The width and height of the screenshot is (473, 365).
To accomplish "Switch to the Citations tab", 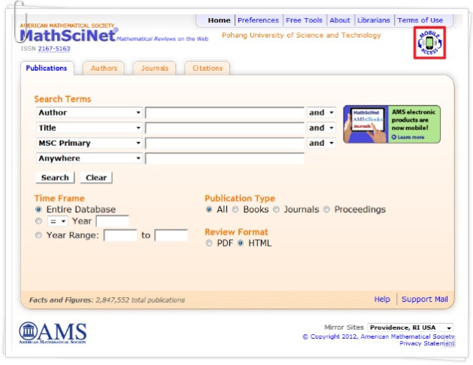I will tap(208, 68).
